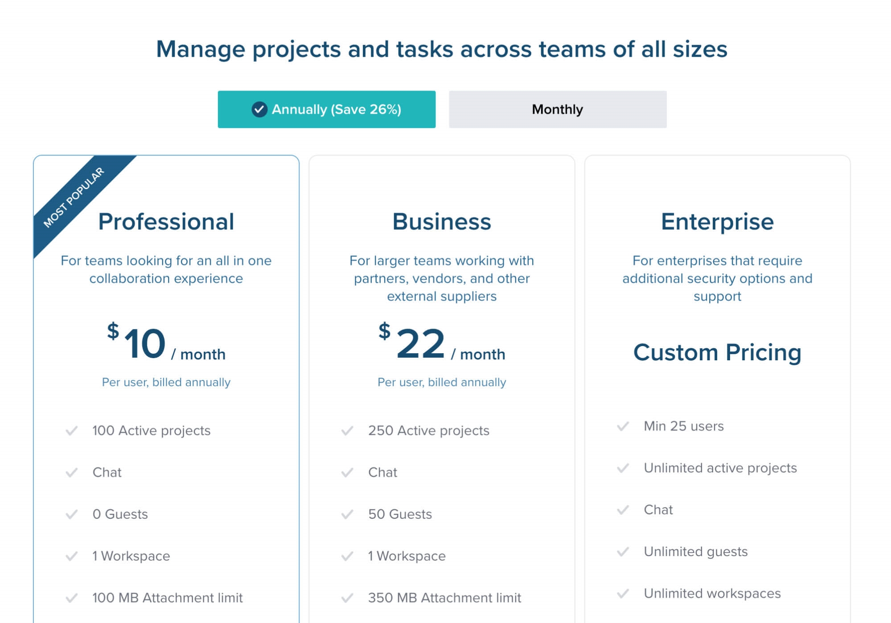Click checkmark beside 100 Active projects
Screen dimensions: 891x623
(x=72, y=431)
